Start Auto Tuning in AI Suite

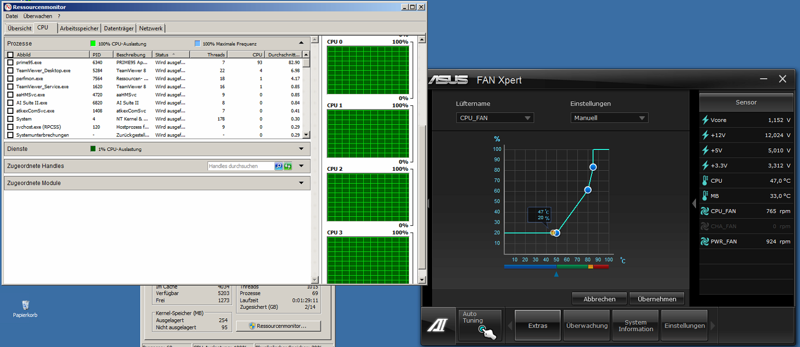point(480,325)
